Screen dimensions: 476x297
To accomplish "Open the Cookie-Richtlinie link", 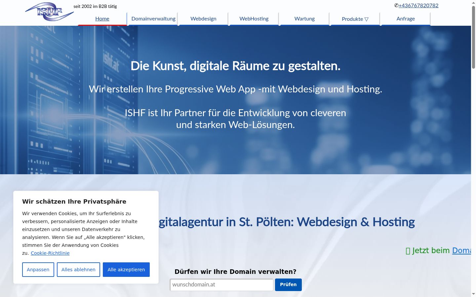I will point(50,253).
